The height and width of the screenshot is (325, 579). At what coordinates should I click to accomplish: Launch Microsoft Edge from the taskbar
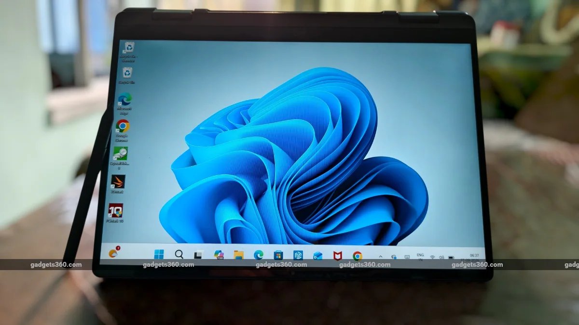coord(259,255)
